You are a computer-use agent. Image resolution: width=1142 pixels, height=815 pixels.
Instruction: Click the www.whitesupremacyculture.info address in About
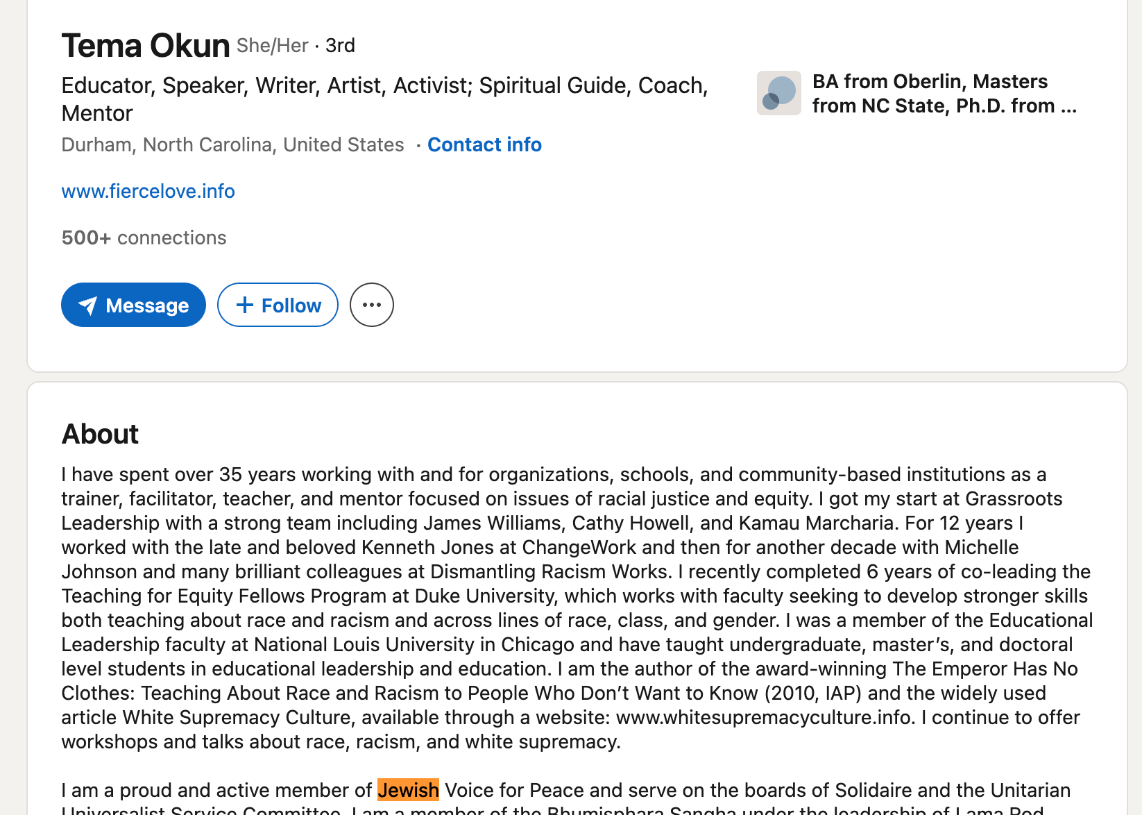coord(764,717)
